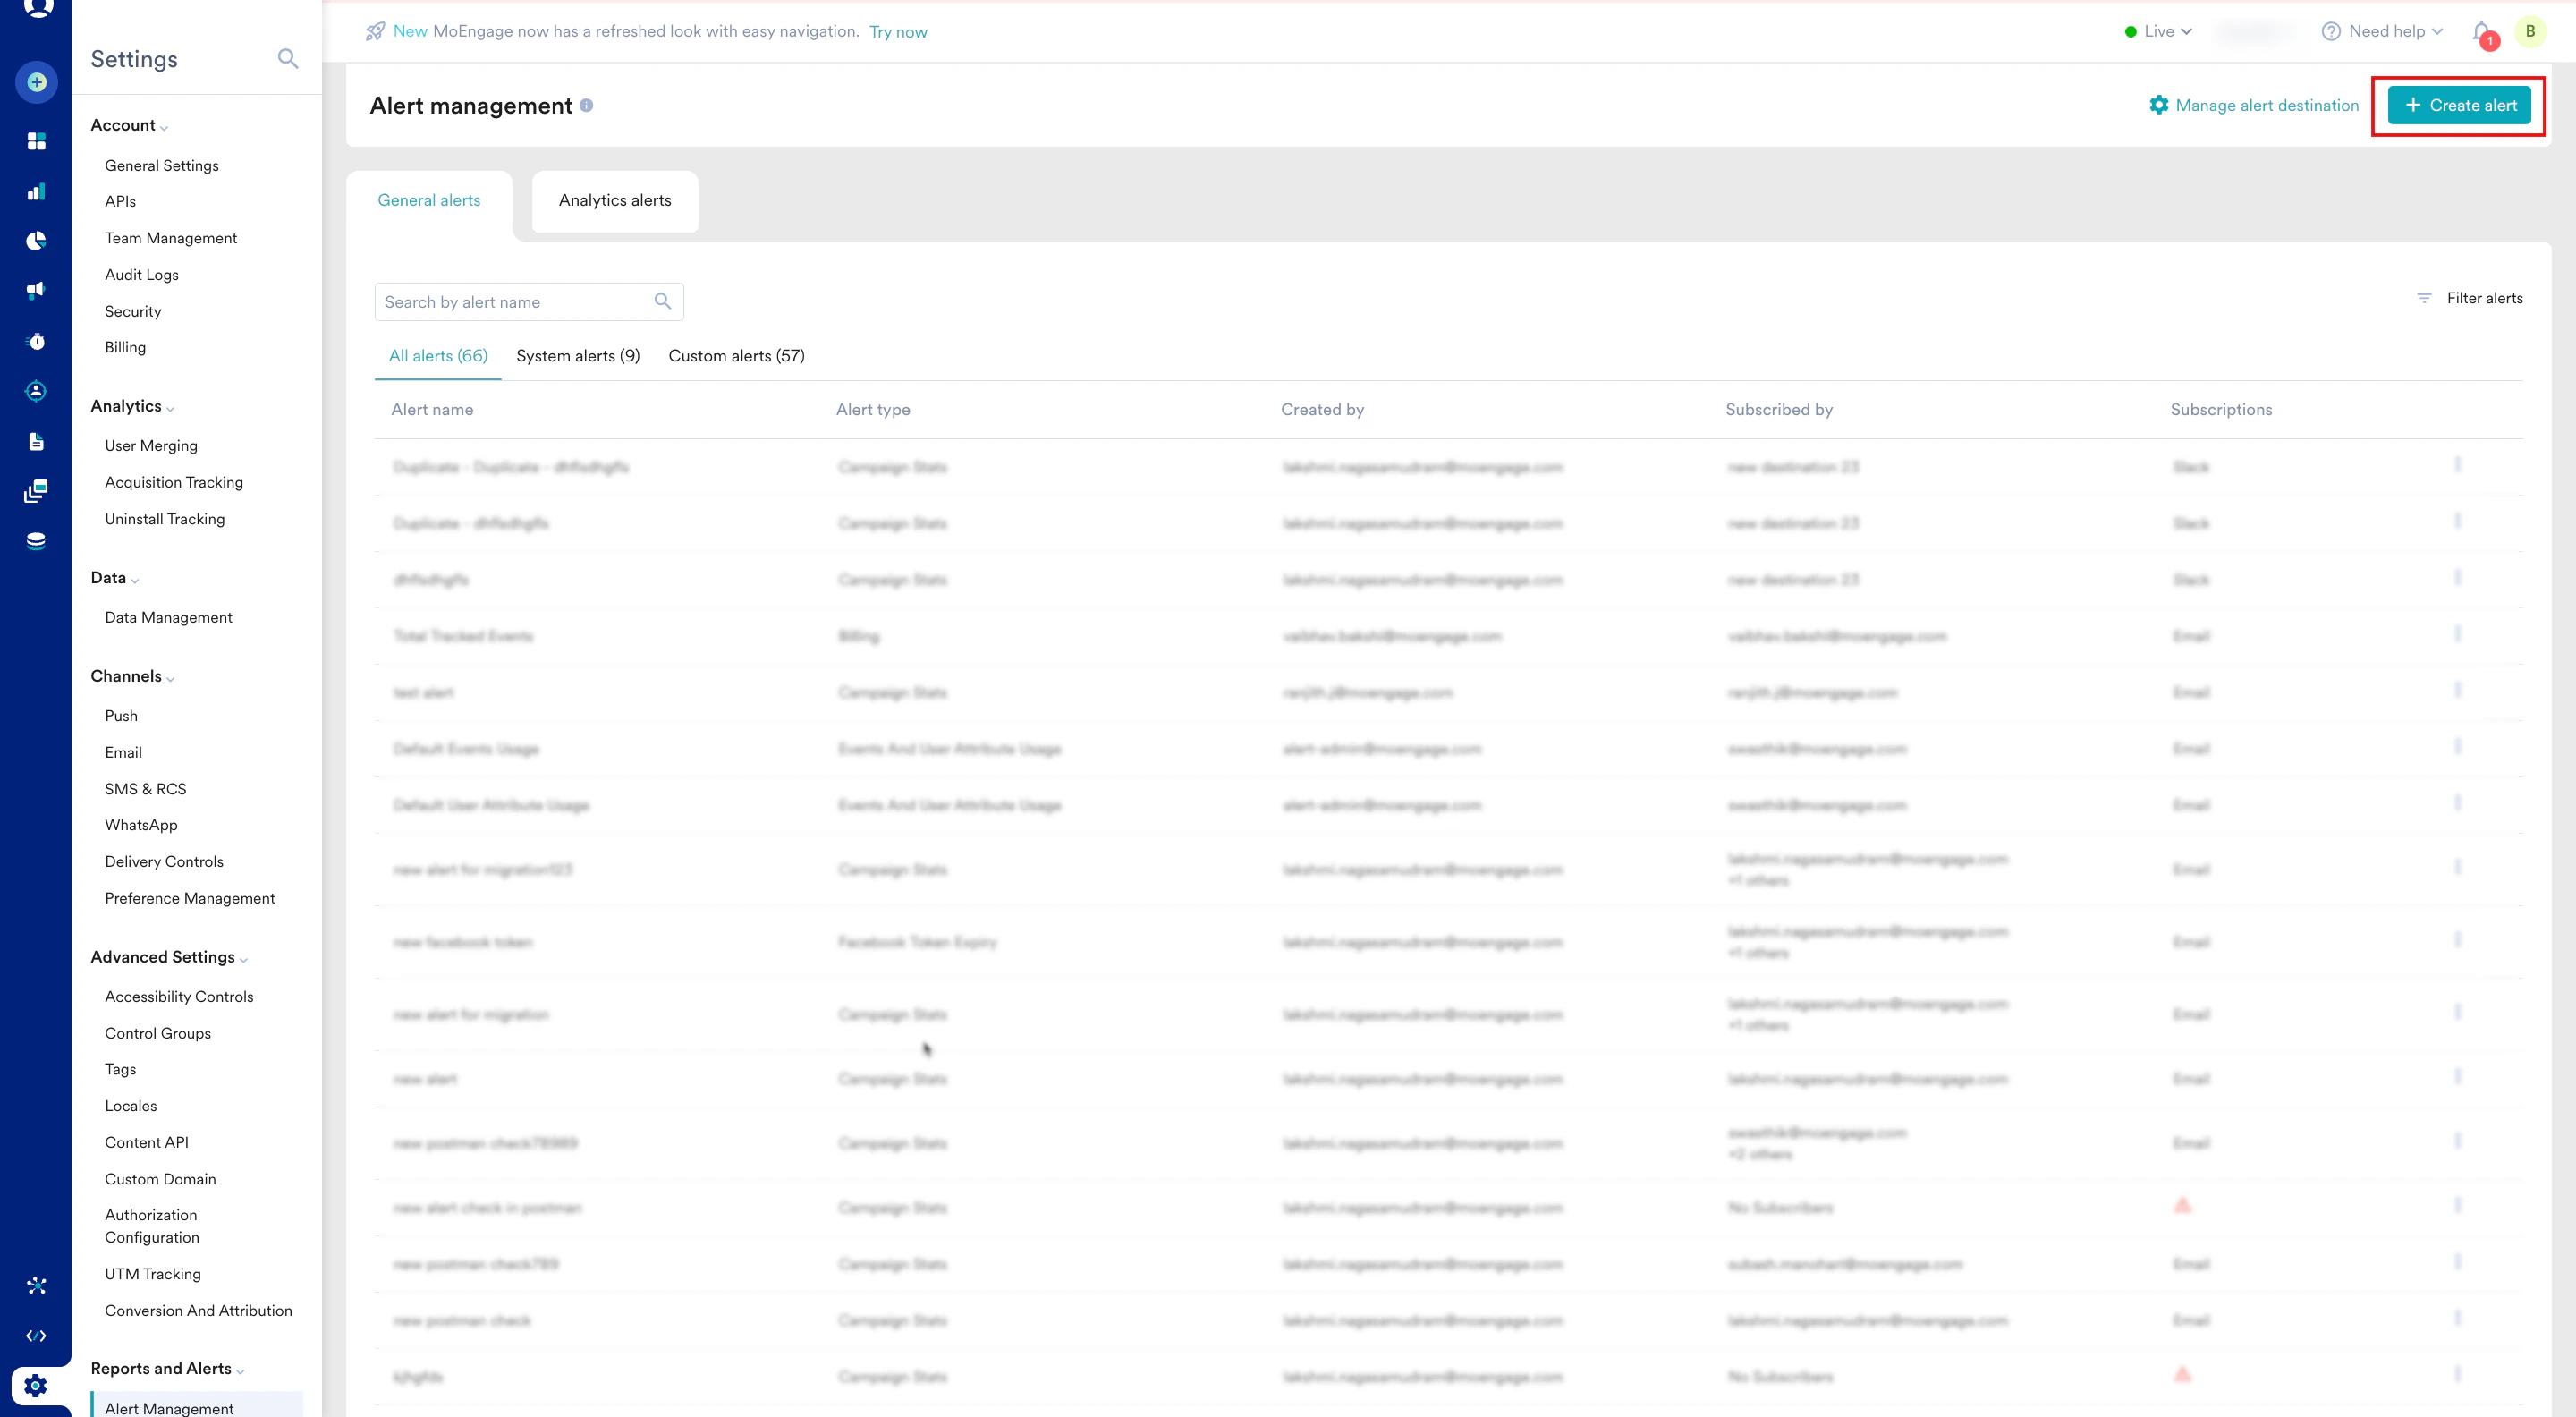Click the notification bell icon
This screenshot has width=2576, height=1417.
[x=2481, y=32]
